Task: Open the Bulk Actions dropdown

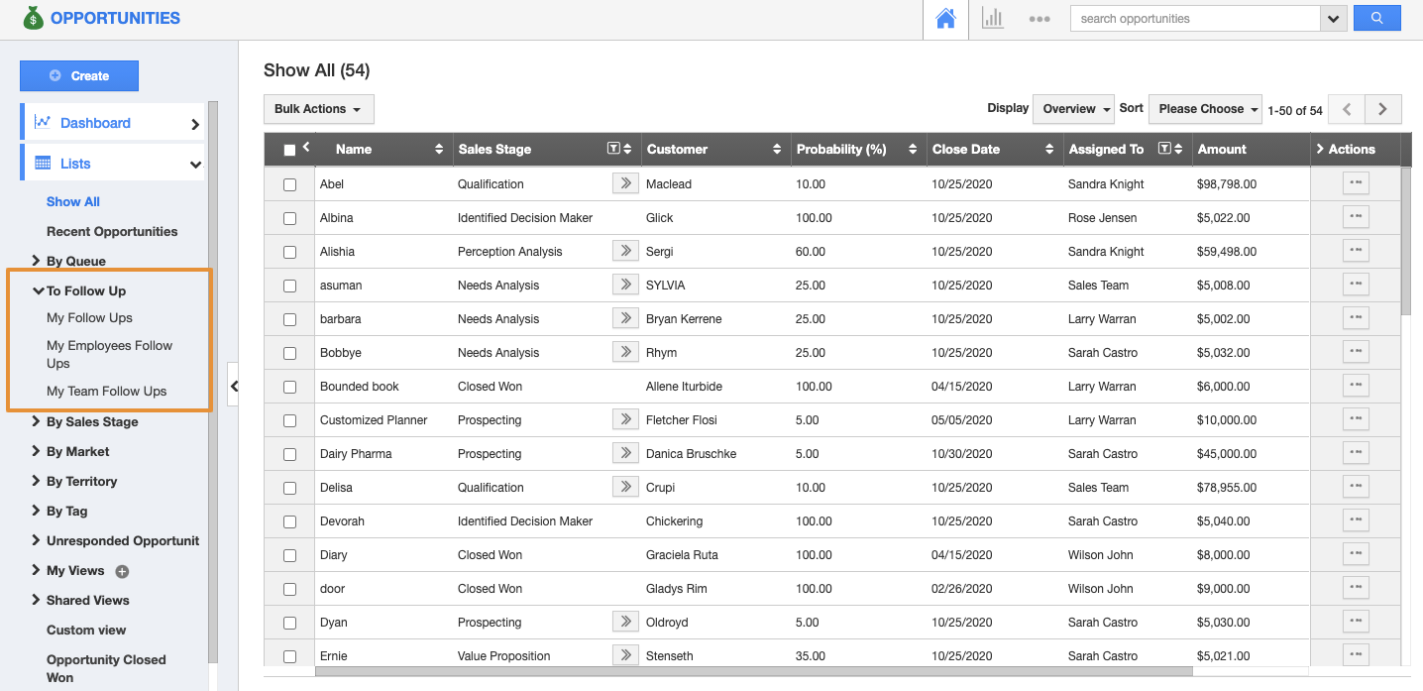Action: (318, 109)
